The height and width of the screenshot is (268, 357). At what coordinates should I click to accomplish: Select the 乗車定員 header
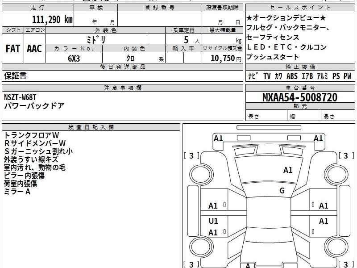183,30
